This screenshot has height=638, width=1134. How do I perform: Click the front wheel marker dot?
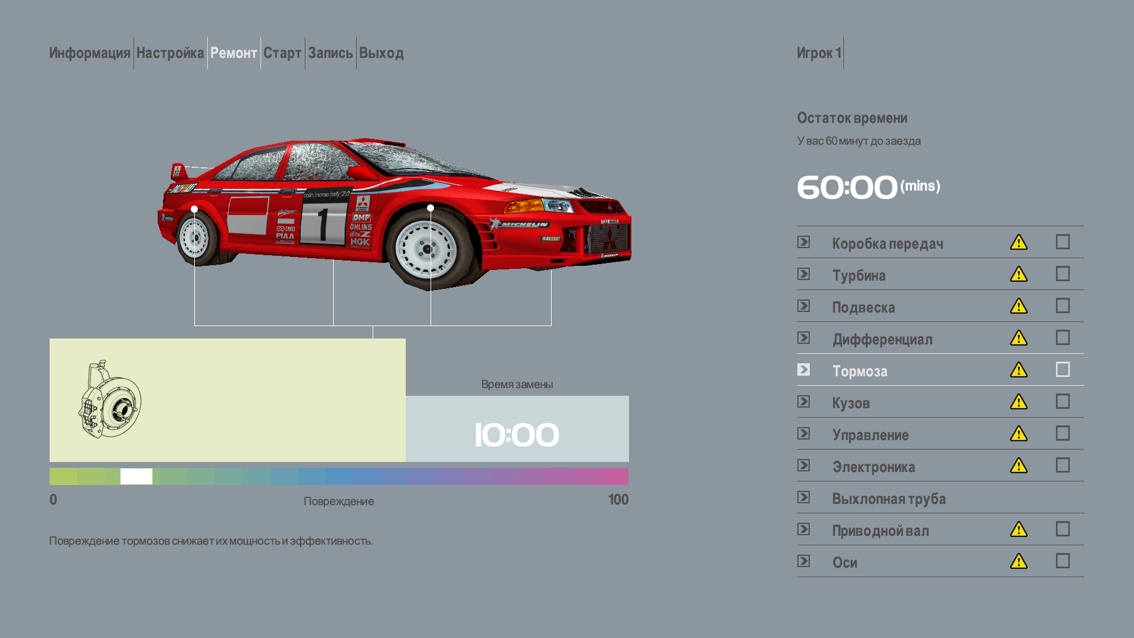(431, 208)
